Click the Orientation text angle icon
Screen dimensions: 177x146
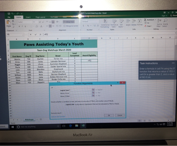[57, 22]
